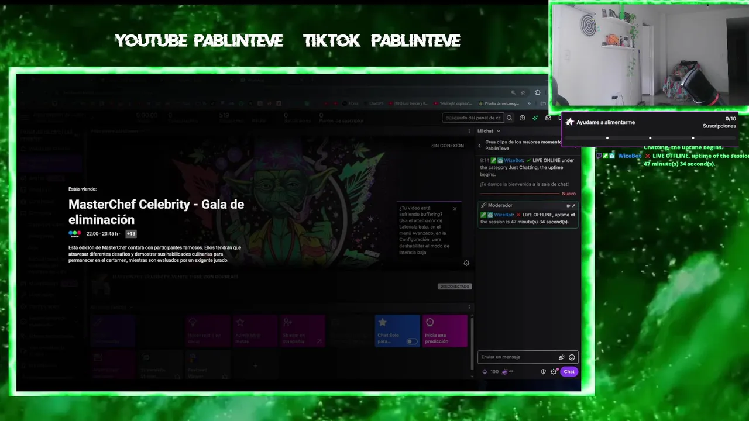749x421 pixels.
Task: Focus the Búsqueda del panel search field
Action: [x=473, y=118]
